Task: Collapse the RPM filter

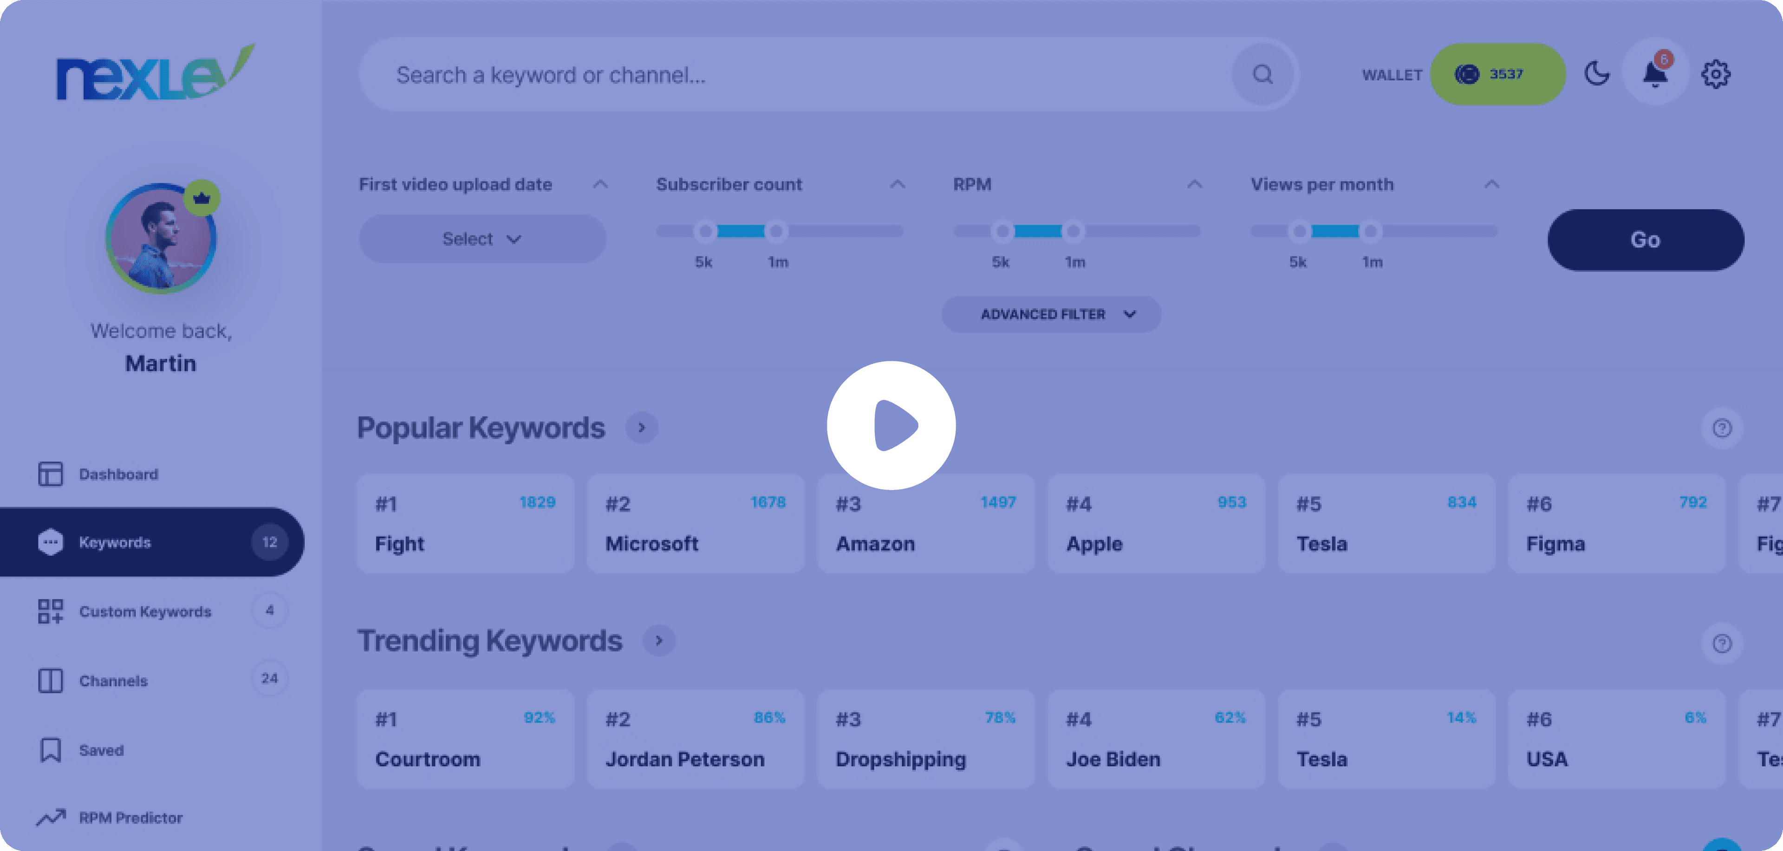Action: [1194, 184]
